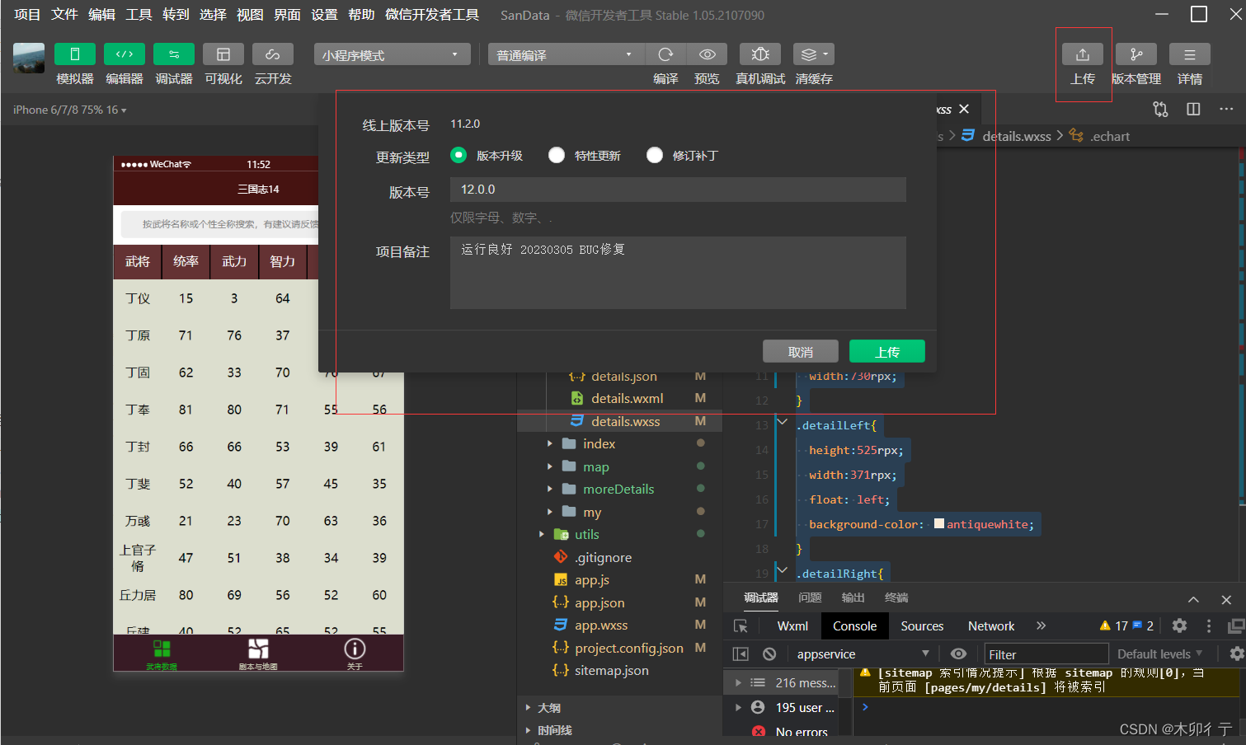Viewport: 1246px width, 745px height.
Task: Open the 普通编译 compile mode dropdown
Action: point(565,54)
